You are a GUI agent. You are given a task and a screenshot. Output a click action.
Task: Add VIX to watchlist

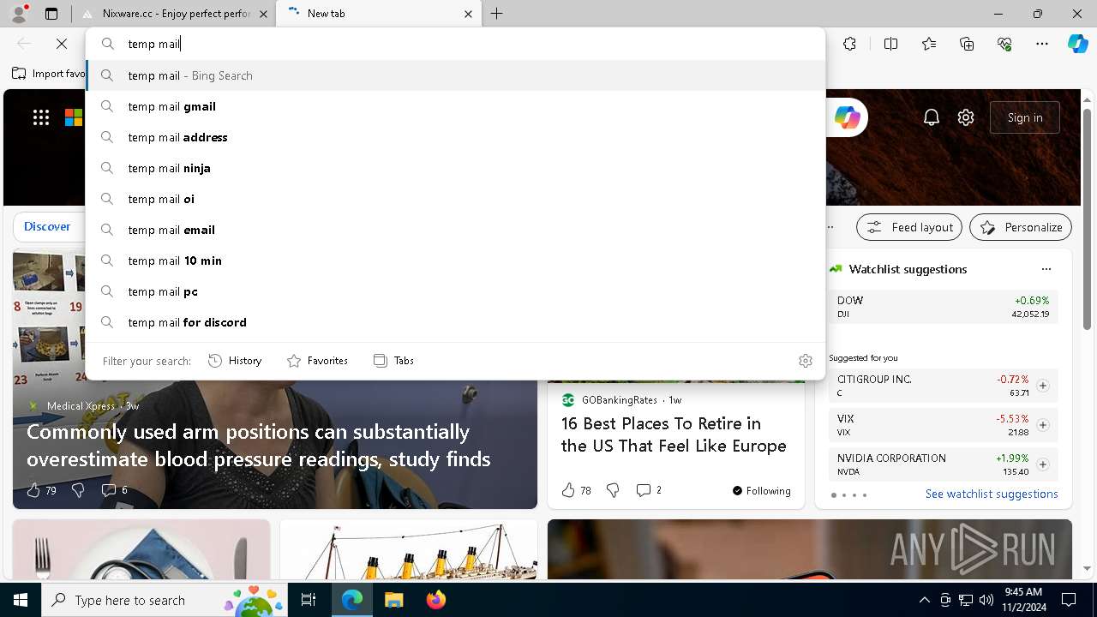1042,425
